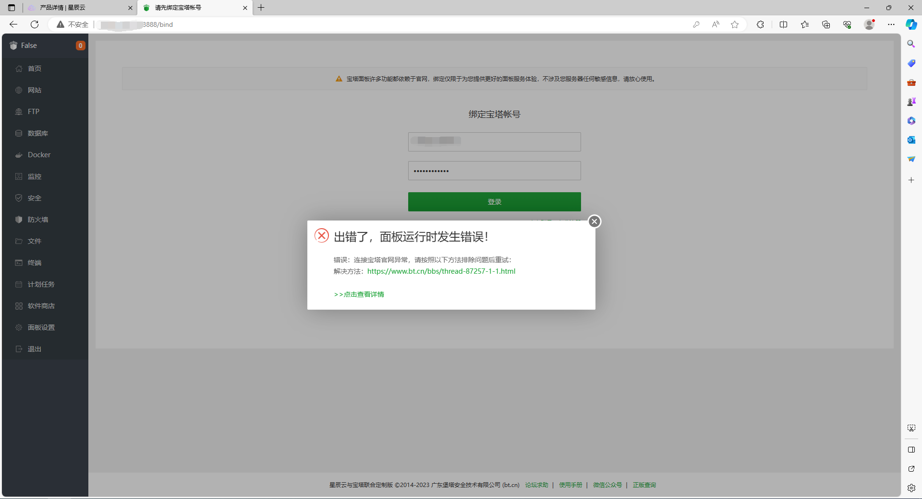Viewport: 922px width, 499px height.
Task: Open the read aloud icon in address bar
Action: click(716, 24)
